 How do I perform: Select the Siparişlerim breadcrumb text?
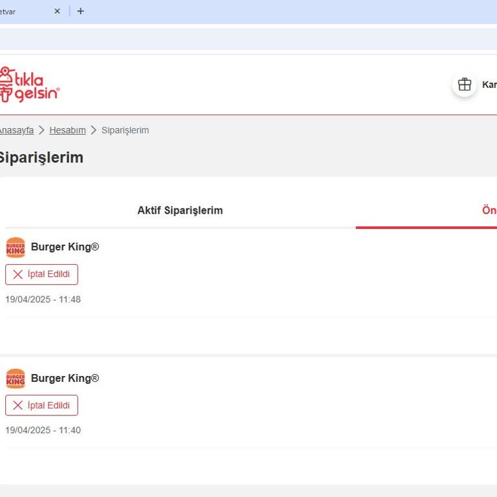[x=125, y=130]
